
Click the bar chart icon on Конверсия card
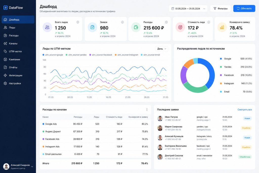pyautogui.click(x=222, y=27)
